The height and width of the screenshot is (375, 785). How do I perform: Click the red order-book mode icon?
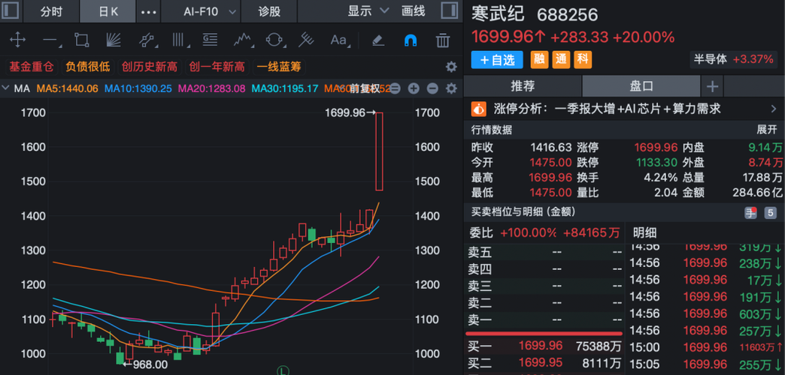coord(750,213)
